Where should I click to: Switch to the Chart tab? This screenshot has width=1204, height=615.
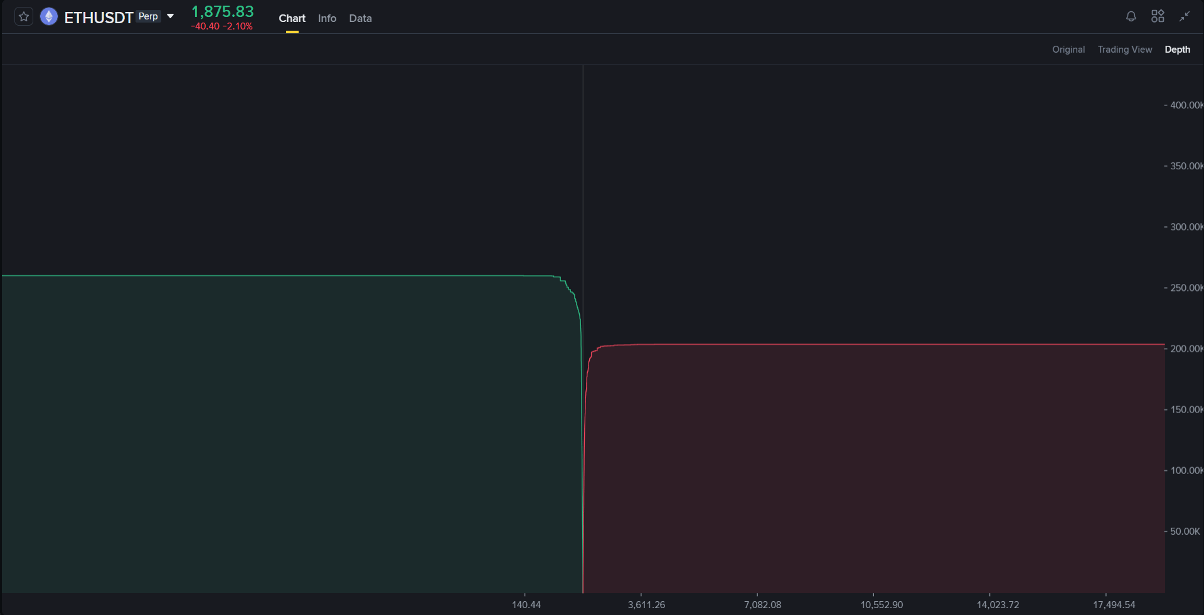point(292,18)
